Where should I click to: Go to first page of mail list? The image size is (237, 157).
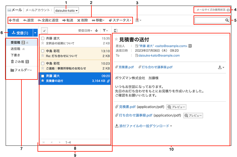click(x=44, y=142)
